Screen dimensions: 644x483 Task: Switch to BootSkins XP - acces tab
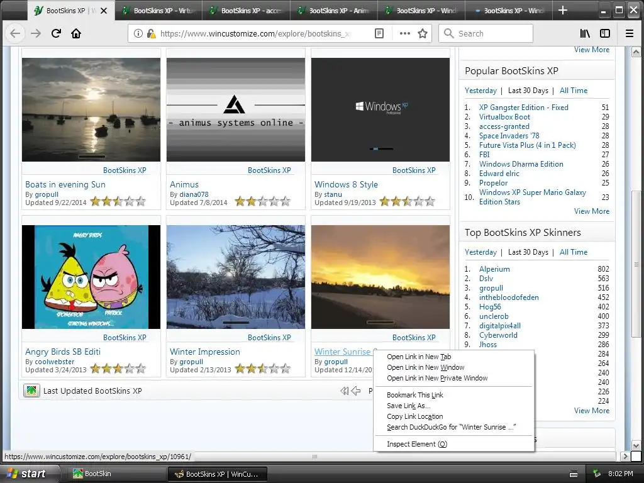pyautogui.click(x=246, y=11)
